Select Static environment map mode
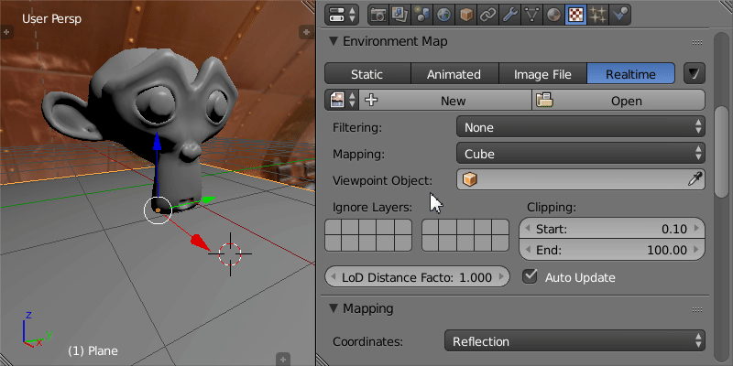Image resolution: width=733 pixels, height=366 pixels. (367, 74)
